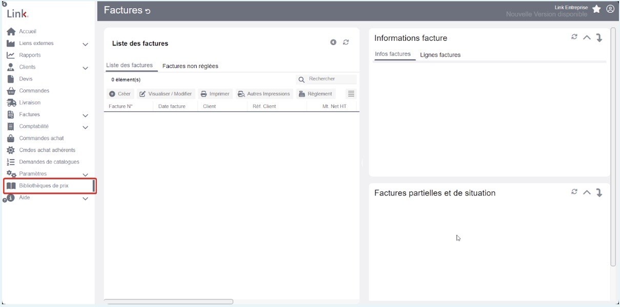The height and width of the screenshot is (307, 620).
Task: Open Commandes basket icon in sidebar
Action: point(11,91)
